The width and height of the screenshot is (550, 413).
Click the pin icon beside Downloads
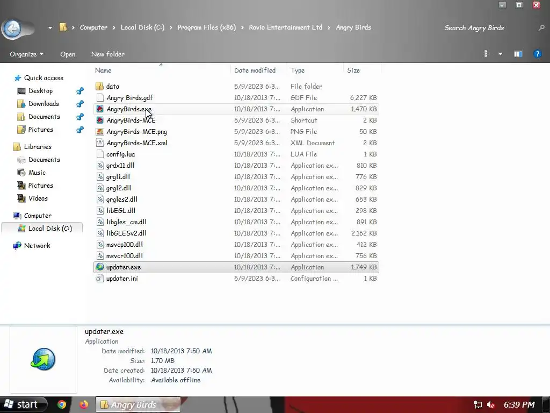[x=80, y=104]
